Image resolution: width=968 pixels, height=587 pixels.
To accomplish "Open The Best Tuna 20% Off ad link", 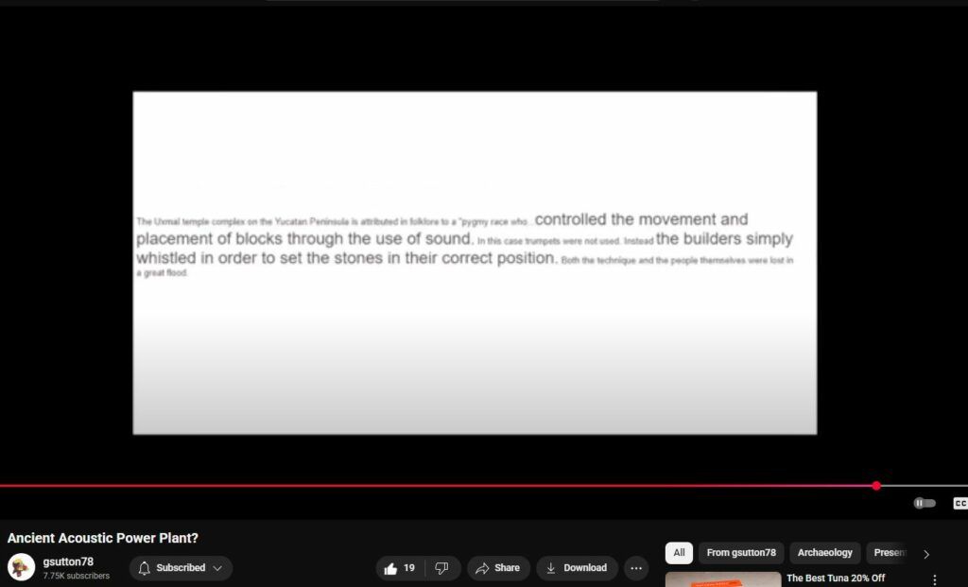I will point(836,578).
